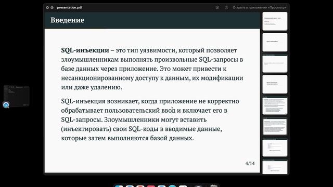333x187 pixels.
Task: Expand the preview to full screen
Action: [52, 7]
